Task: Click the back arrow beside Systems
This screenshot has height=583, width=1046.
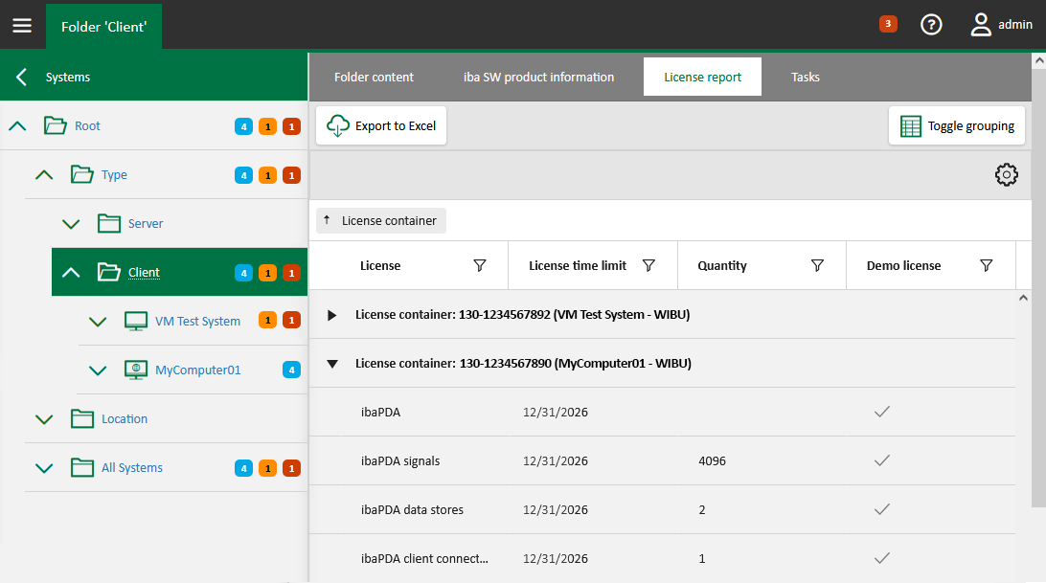Action: click(x=21, y=77)
